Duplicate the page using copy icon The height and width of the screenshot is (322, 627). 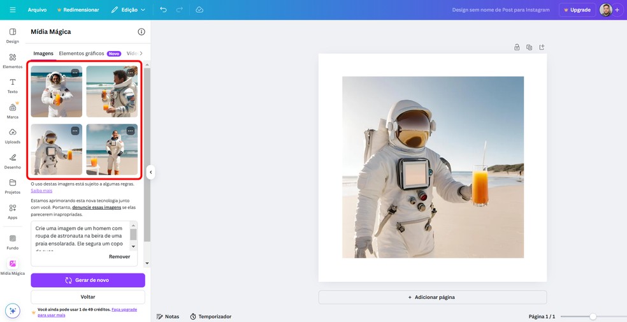point(529,47)
